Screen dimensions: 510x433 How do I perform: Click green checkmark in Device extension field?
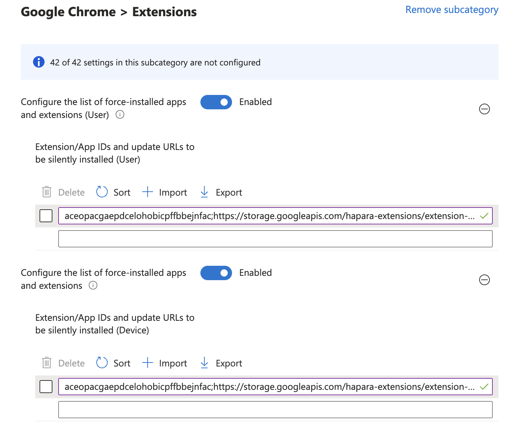[x=484, y=387]
